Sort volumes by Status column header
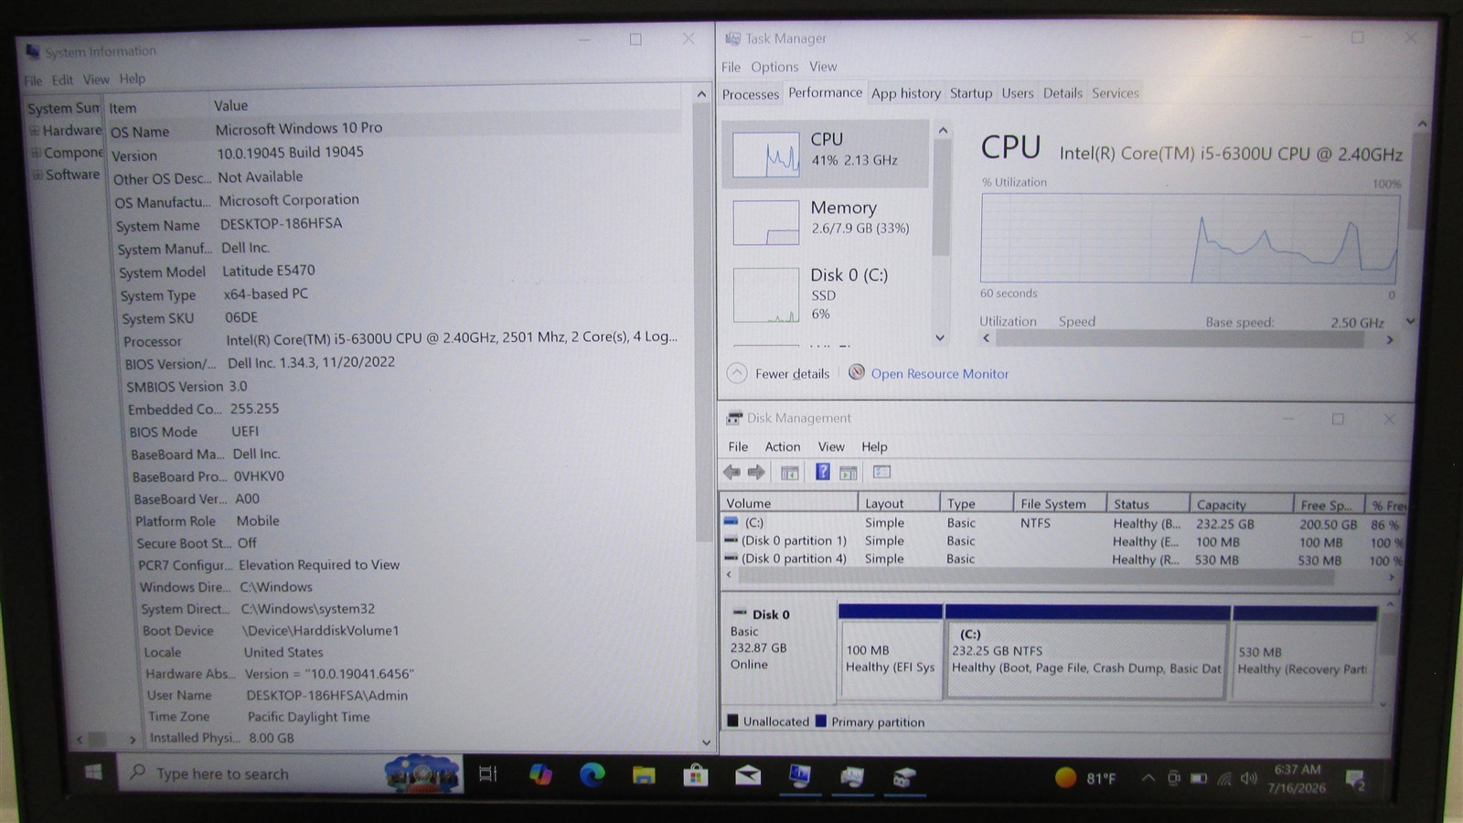 [x=1148, y=504]
